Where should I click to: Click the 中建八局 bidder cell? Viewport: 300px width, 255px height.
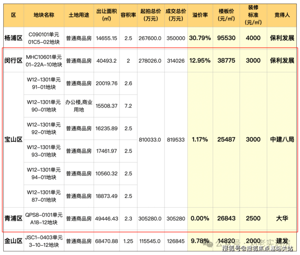click(282, 139)
